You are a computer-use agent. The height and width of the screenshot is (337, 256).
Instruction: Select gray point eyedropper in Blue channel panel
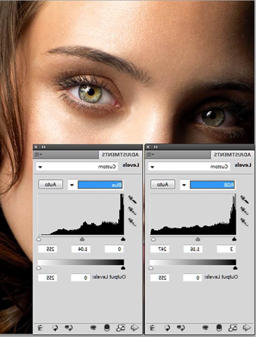[132, 211]
